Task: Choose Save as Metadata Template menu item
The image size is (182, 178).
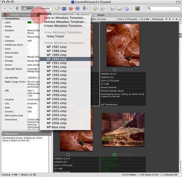Action: click(65, 18)
